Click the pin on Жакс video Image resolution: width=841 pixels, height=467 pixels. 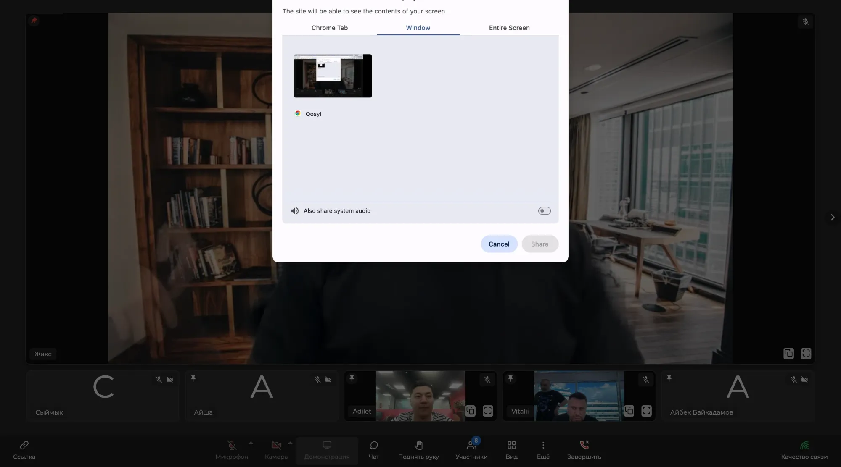pyautogui.click(x=34, y=21)
